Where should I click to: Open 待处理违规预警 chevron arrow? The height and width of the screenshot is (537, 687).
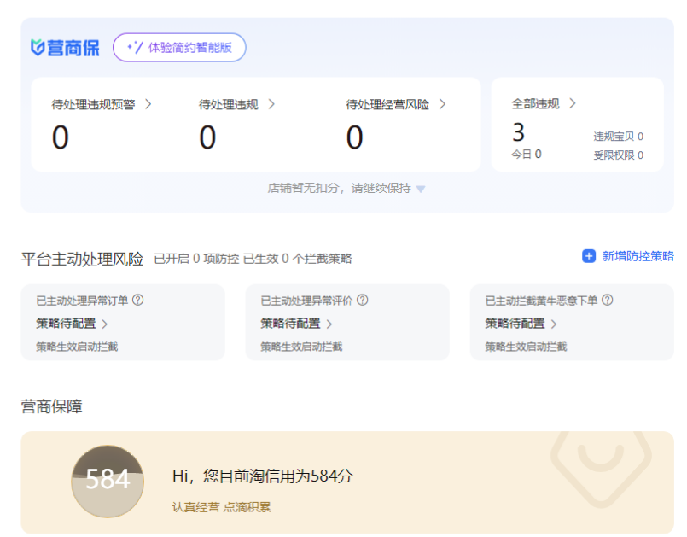pyautogui.click(x=148, y=104)
